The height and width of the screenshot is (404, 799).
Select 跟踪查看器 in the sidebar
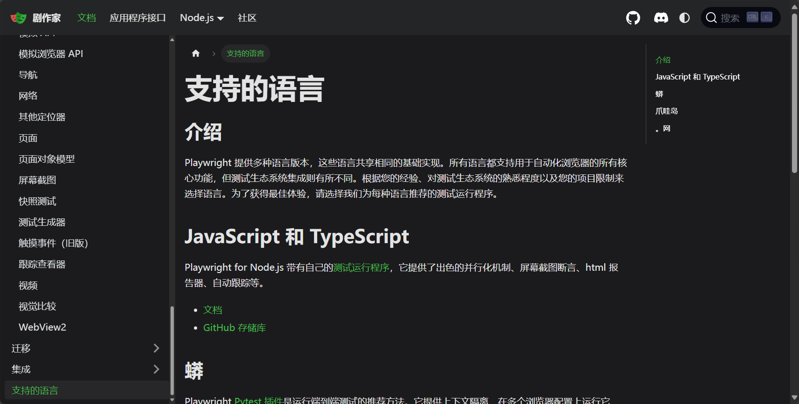(42, 264)
